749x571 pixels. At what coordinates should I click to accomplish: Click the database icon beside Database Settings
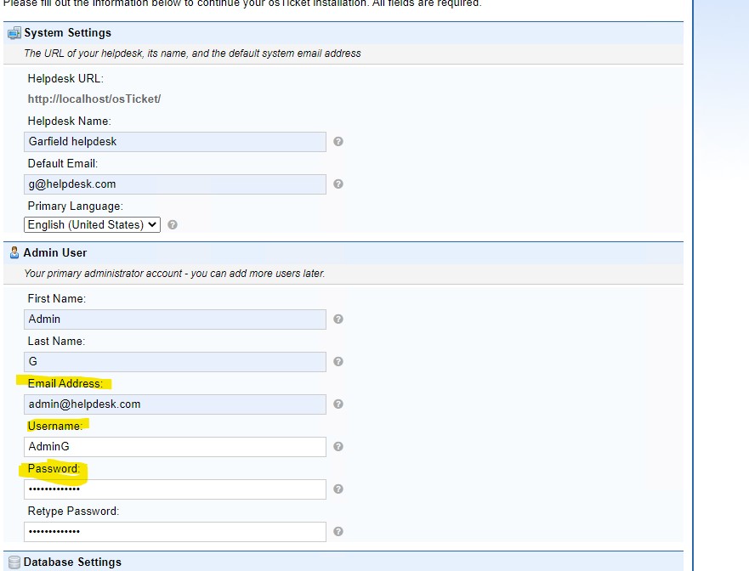tap(14, 562)
